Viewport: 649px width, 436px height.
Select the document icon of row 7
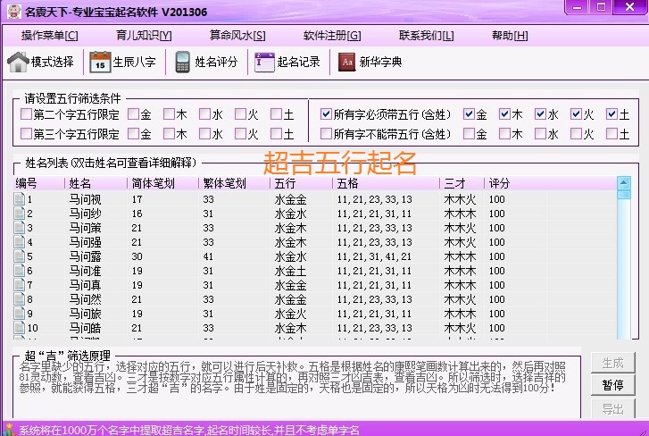(19, 285)
